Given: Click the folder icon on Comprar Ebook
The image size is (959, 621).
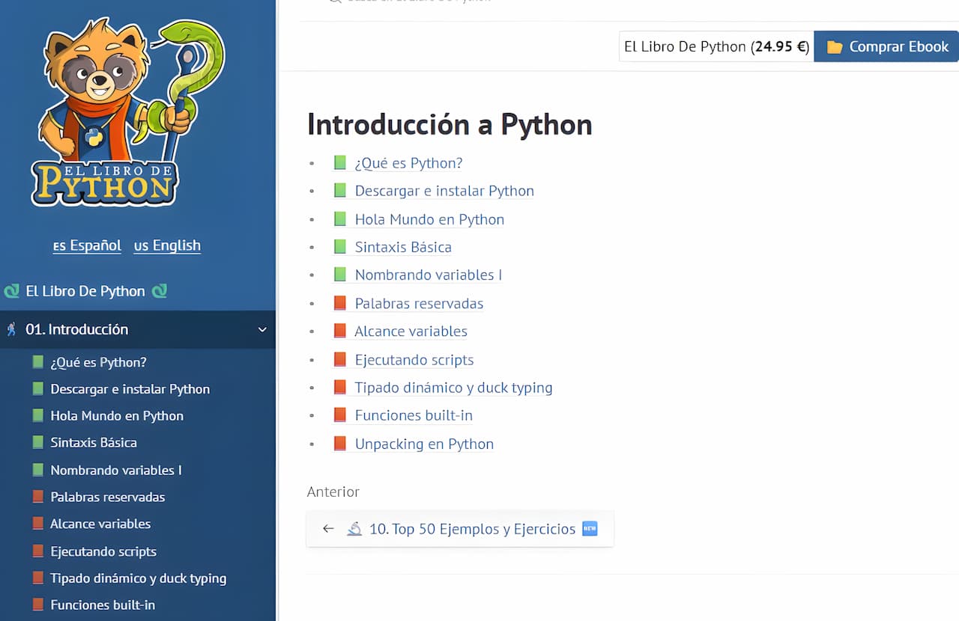Looking at the screenshot, I should coord(834,47).
